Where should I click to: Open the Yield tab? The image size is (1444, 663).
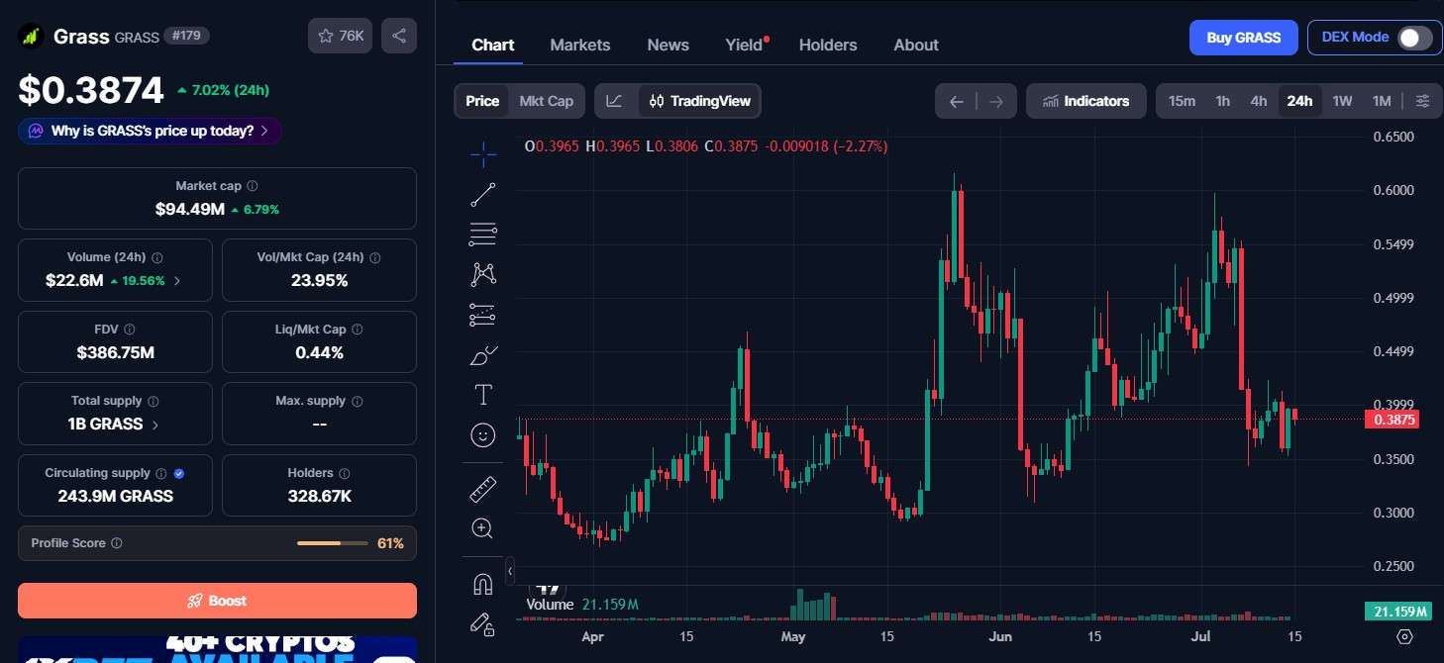745,45
